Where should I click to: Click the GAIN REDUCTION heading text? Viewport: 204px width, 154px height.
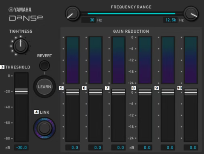131,31
